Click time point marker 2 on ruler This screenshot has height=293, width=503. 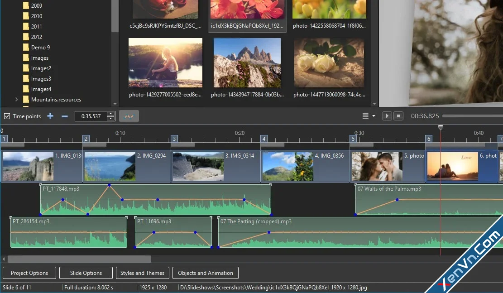pos(86,139)
